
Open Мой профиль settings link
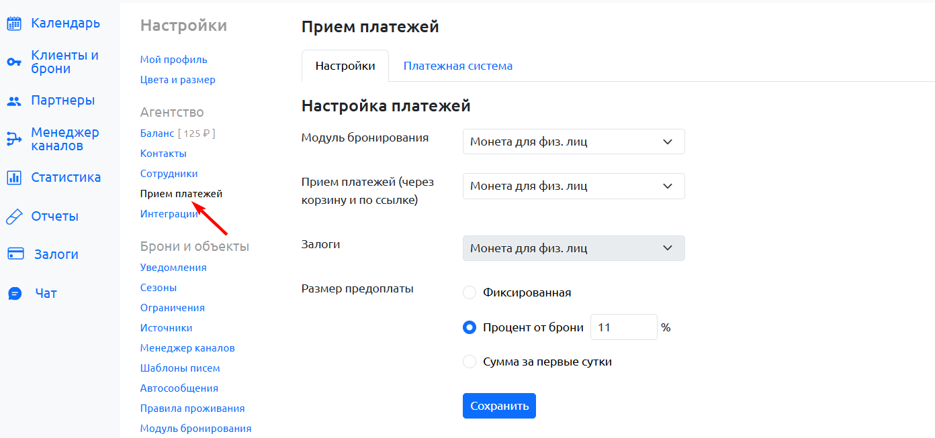[x=173, y=60]
